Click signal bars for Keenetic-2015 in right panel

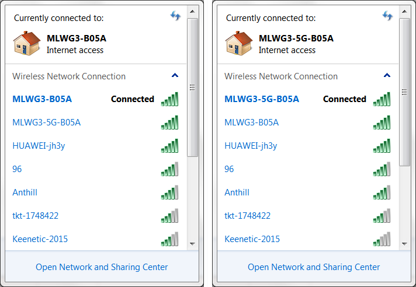point(382,239)
